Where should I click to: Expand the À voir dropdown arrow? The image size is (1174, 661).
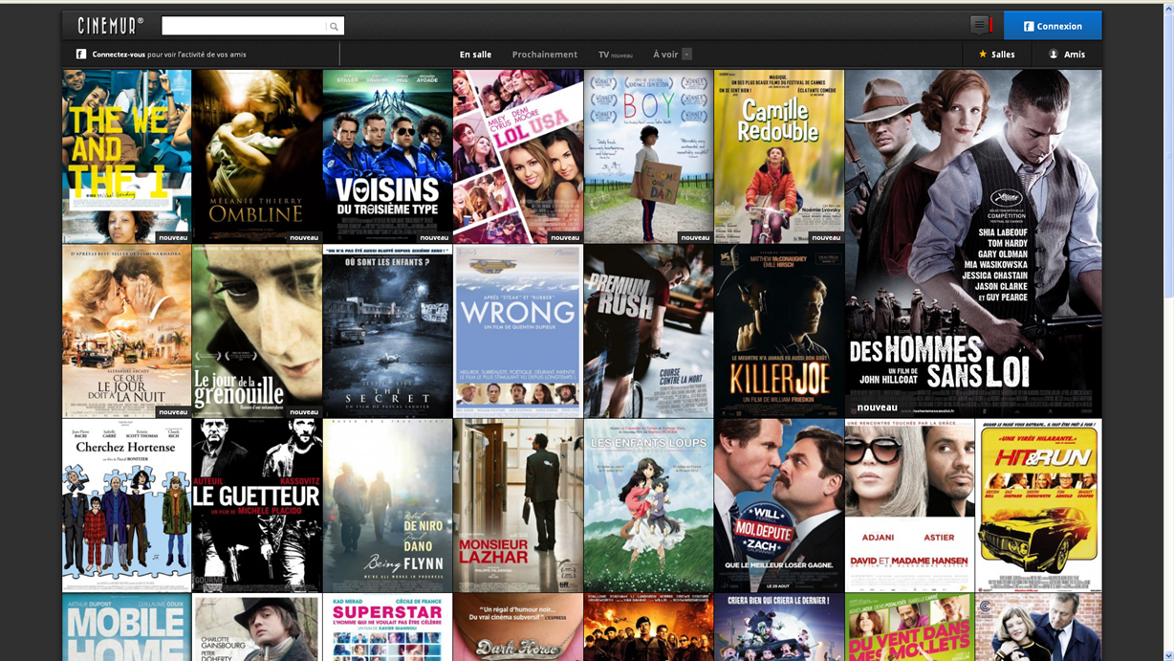point(686,55)
